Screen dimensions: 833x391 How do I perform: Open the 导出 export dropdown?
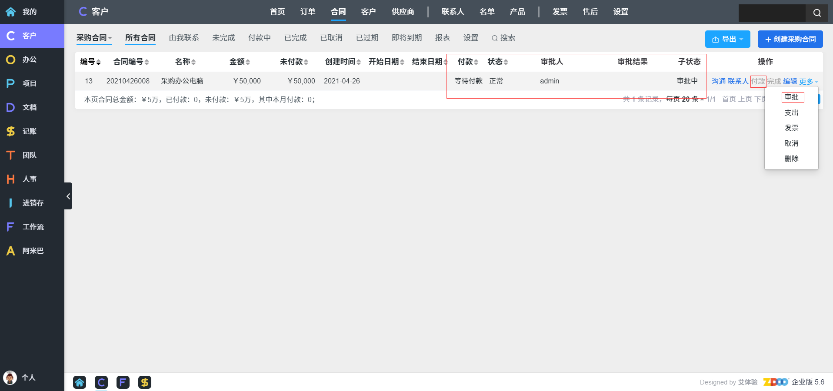[x=727, y=39]
